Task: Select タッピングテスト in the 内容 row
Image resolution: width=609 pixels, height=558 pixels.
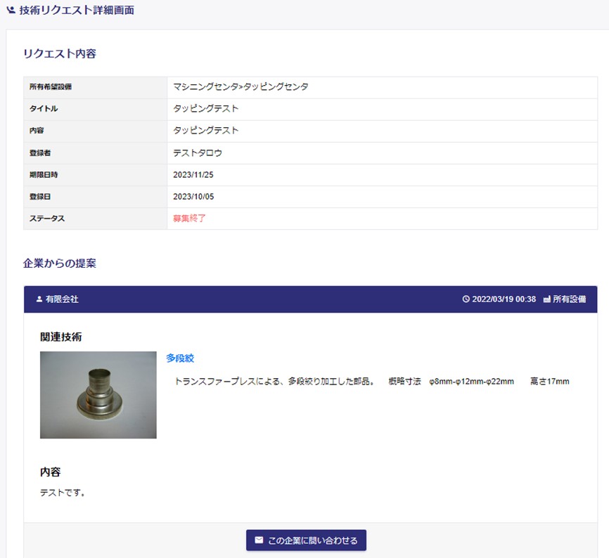Action: [x=206, y=131]
